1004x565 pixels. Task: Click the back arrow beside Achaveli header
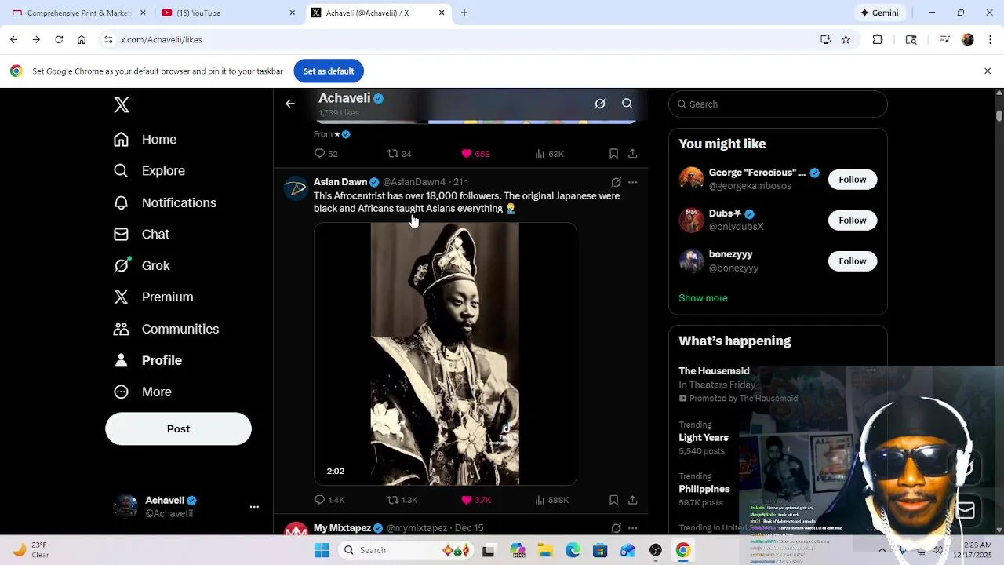coord(290,104)
